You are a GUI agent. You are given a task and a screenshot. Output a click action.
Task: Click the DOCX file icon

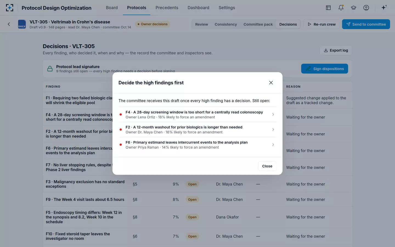22,24
